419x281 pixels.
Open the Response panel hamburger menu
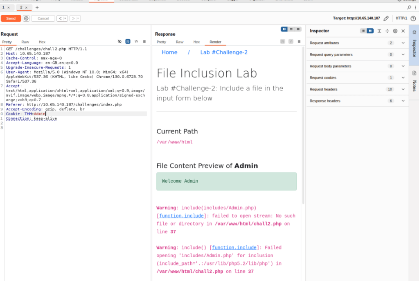tap(299, 41)
